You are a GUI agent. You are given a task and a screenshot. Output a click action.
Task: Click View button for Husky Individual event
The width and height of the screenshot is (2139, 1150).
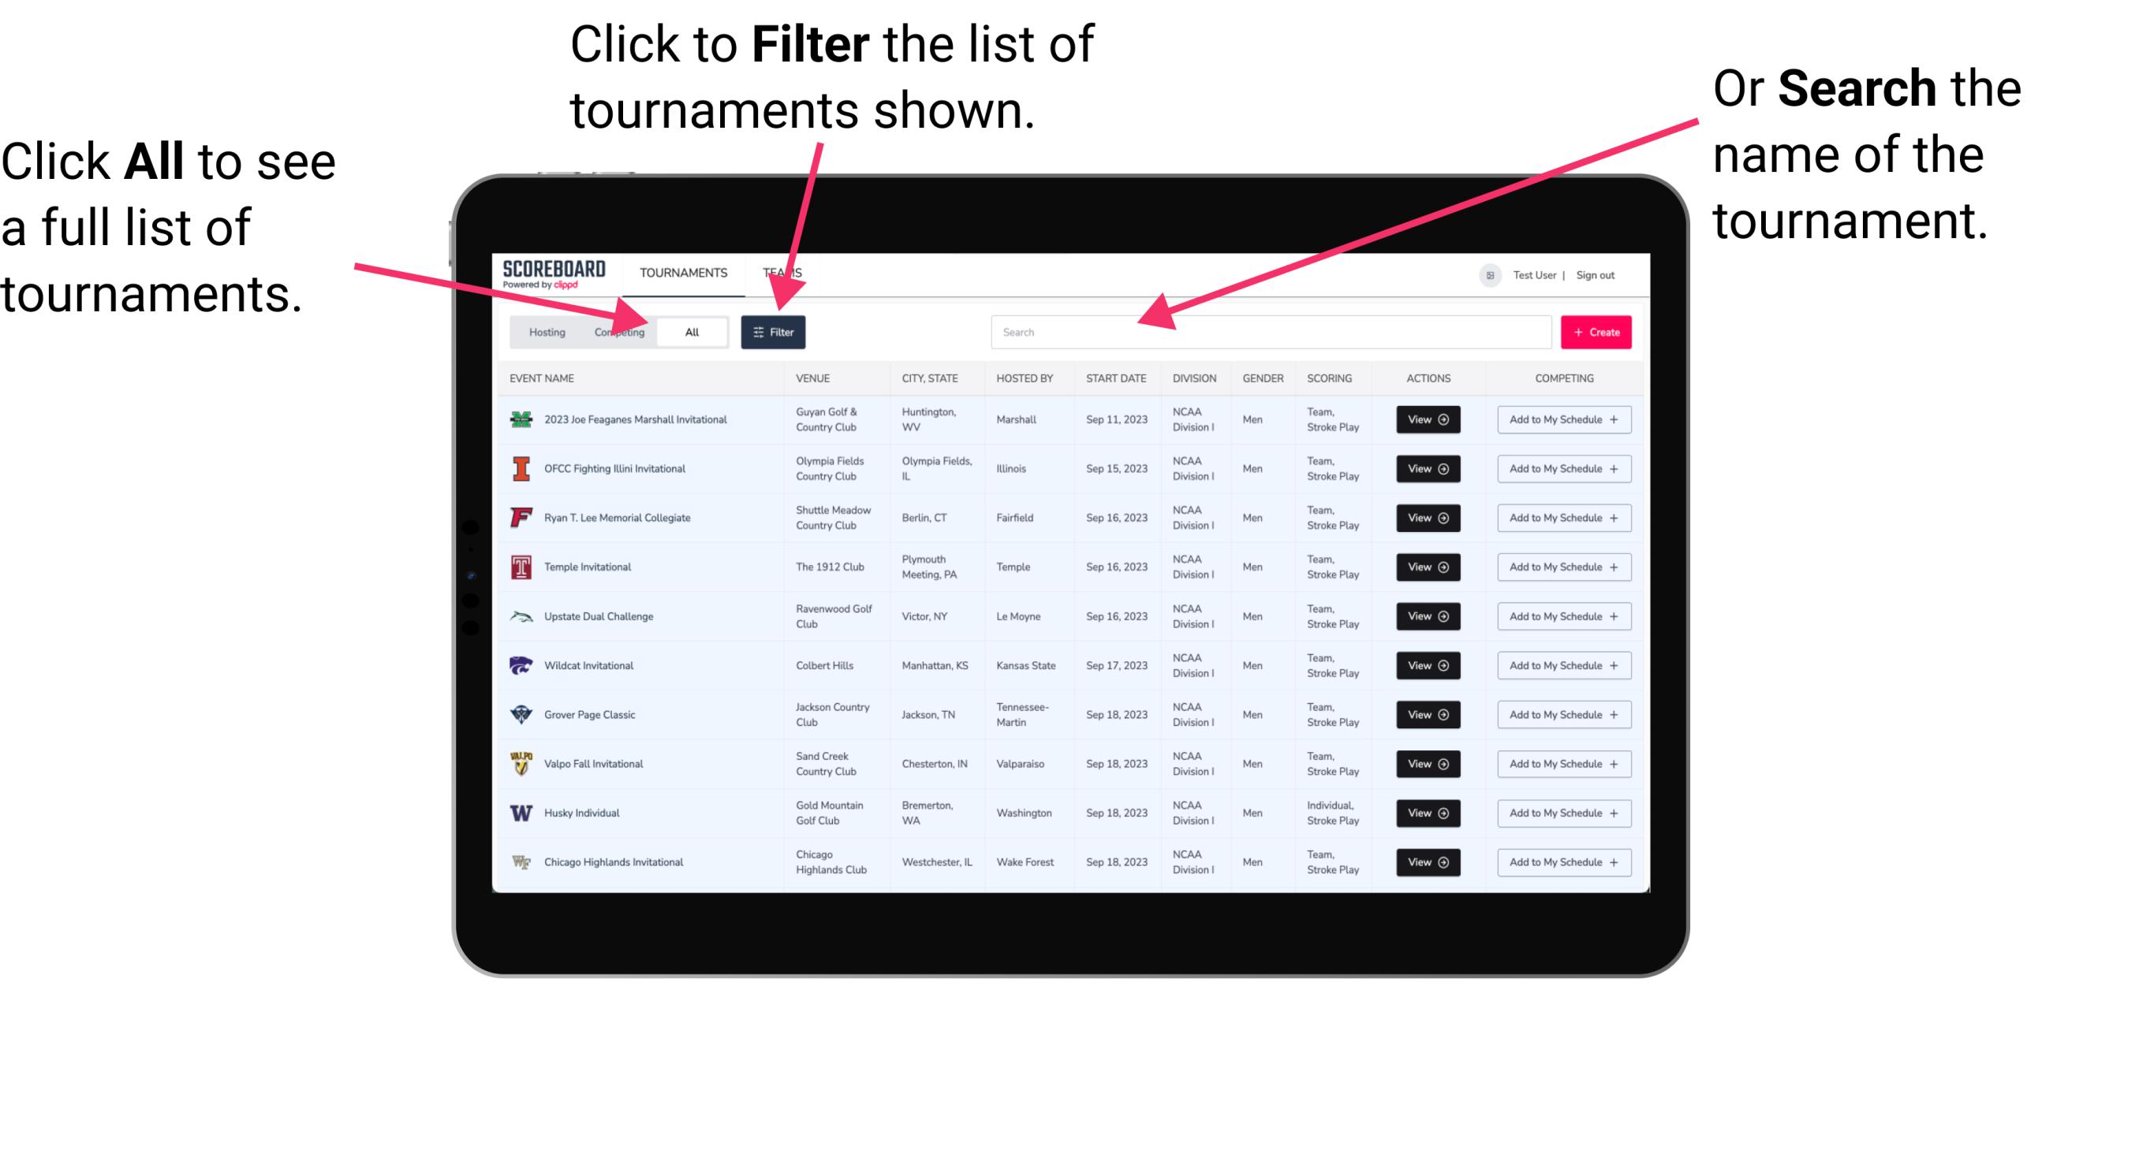tap(1427, 813)
